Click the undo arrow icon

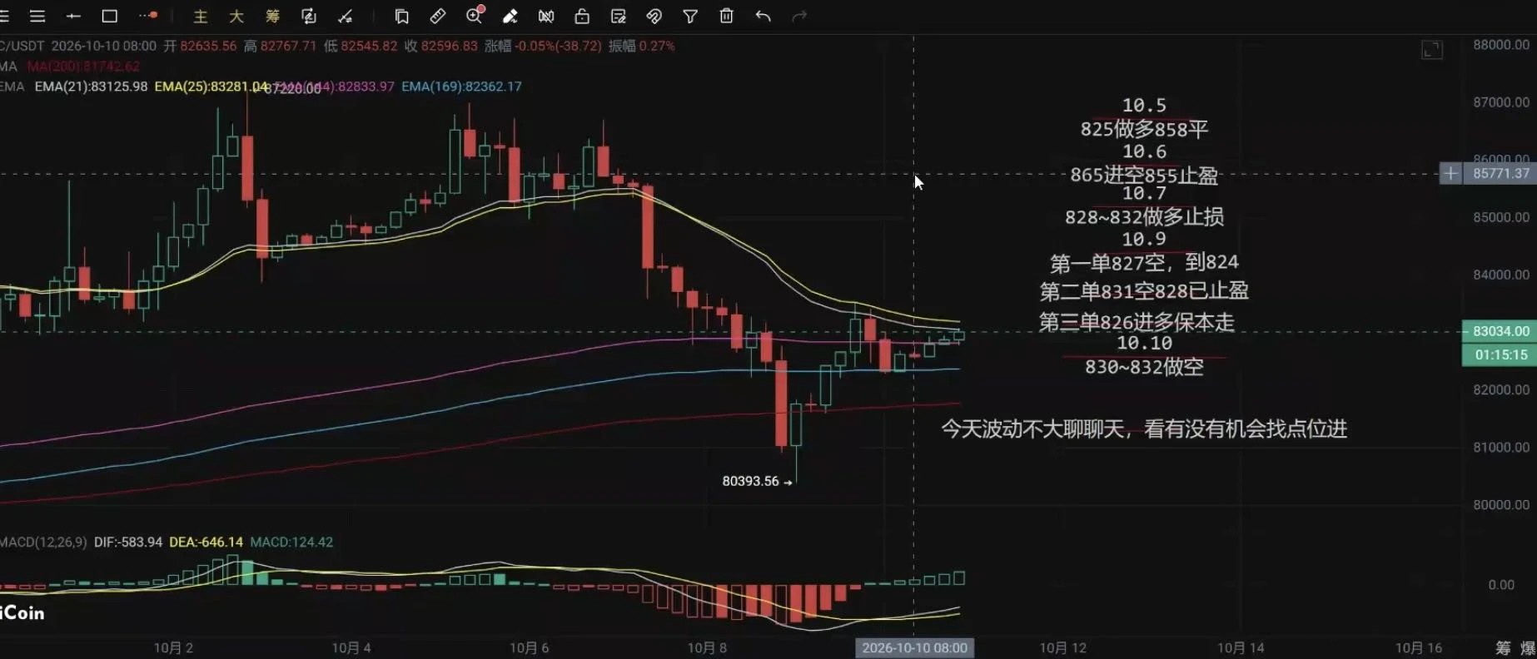click(763, 16)
